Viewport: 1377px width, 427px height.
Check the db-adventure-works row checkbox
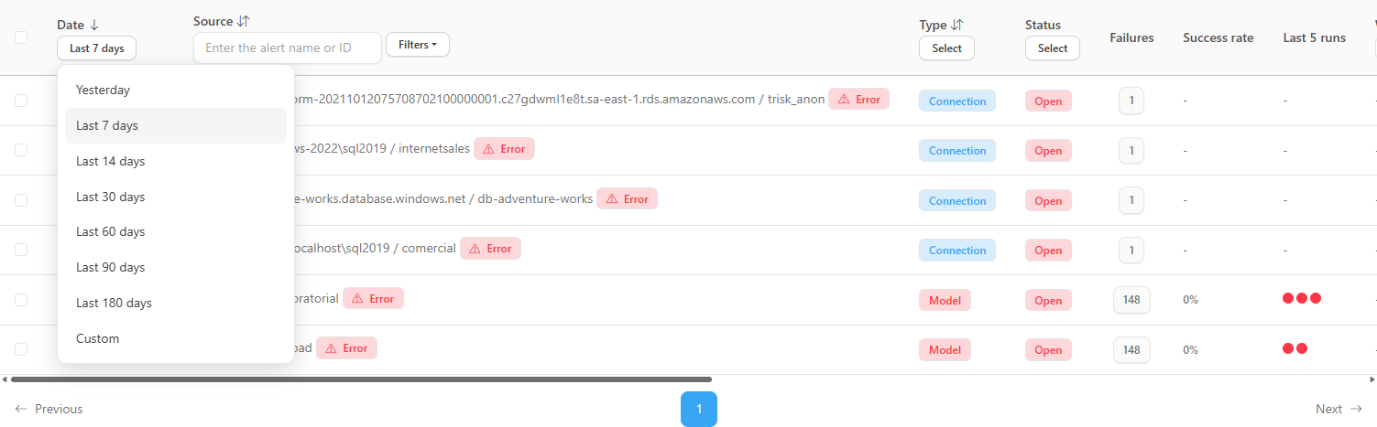[x=21, y=199]
